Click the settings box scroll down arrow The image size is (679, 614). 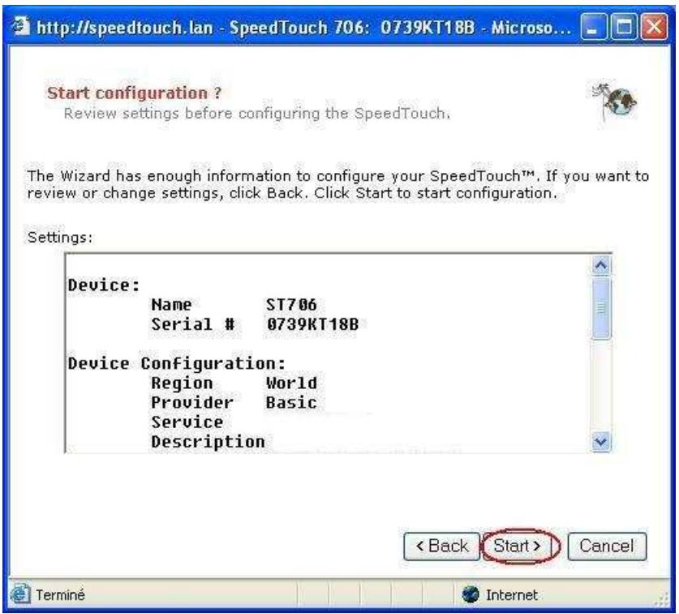[601, 442]
